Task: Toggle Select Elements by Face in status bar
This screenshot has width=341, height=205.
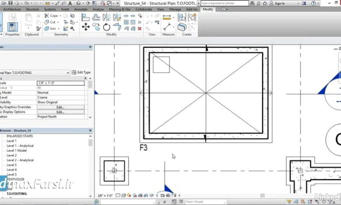Action: 310,202
